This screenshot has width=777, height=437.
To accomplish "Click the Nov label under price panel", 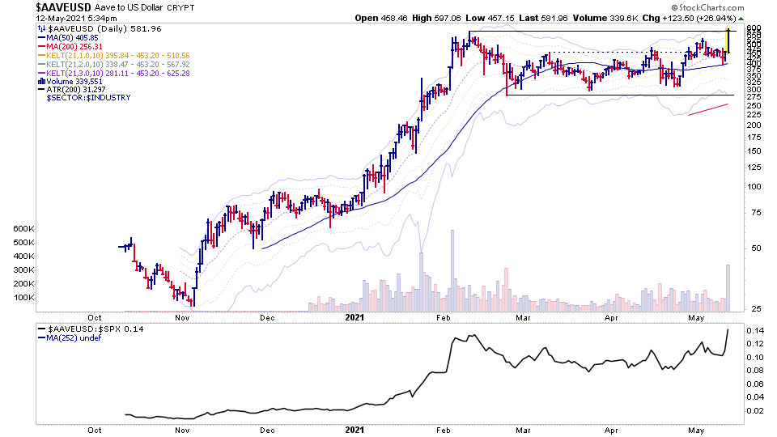I will point(182,317).
